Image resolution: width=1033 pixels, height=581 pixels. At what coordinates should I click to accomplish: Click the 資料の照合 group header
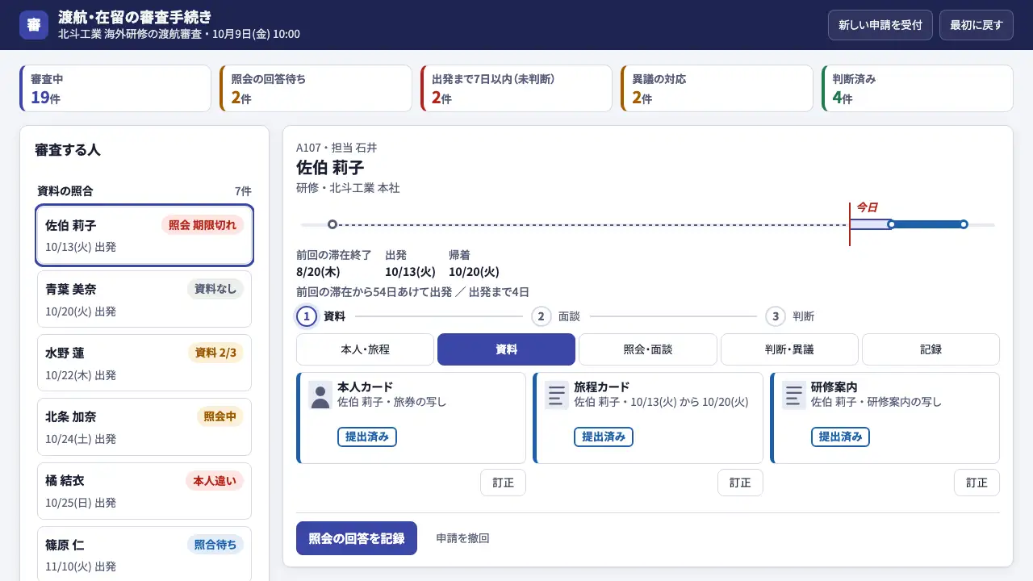[x=144, y=191]
